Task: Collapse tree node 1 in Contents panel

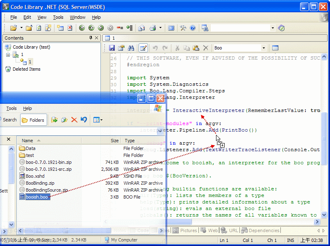Action: tap(8, 55)
